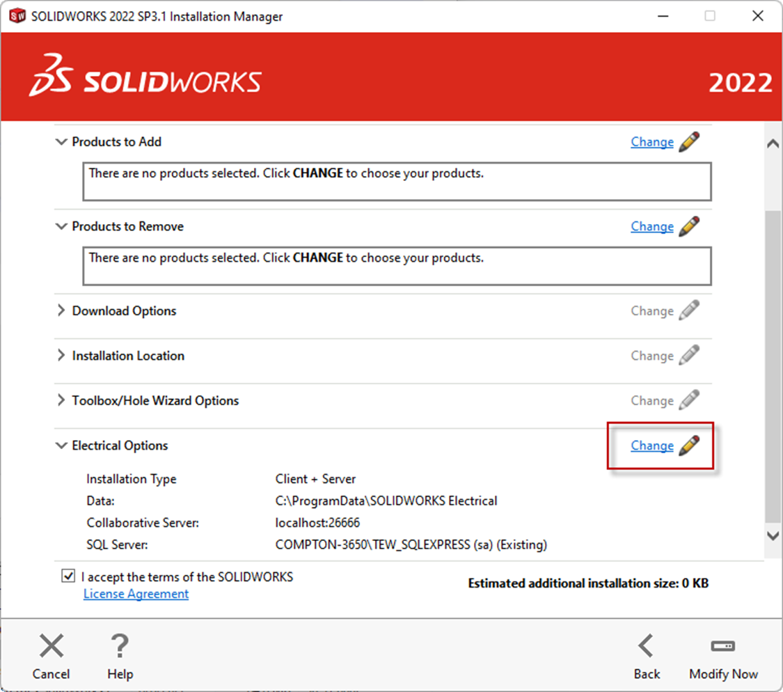Viewport: 783px width, 692px height.
Task: Collapse the Electrical Options section
Action: (61, 446)
